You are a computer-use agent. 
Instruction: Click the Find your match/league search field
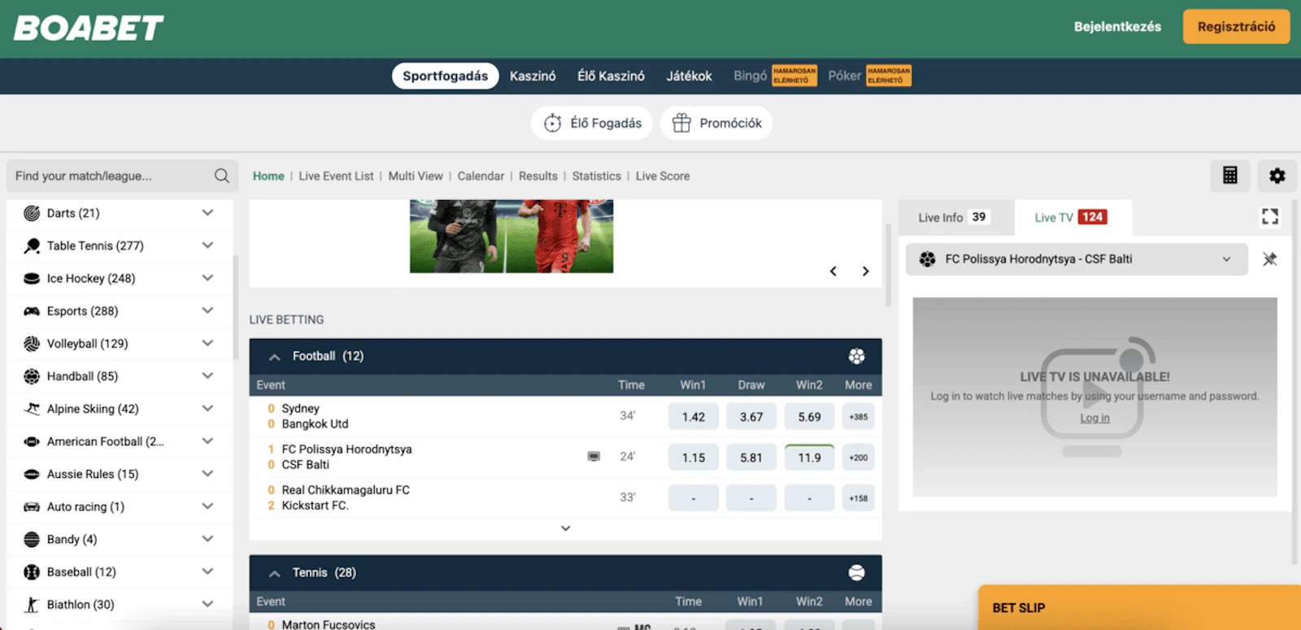point(110,176)
